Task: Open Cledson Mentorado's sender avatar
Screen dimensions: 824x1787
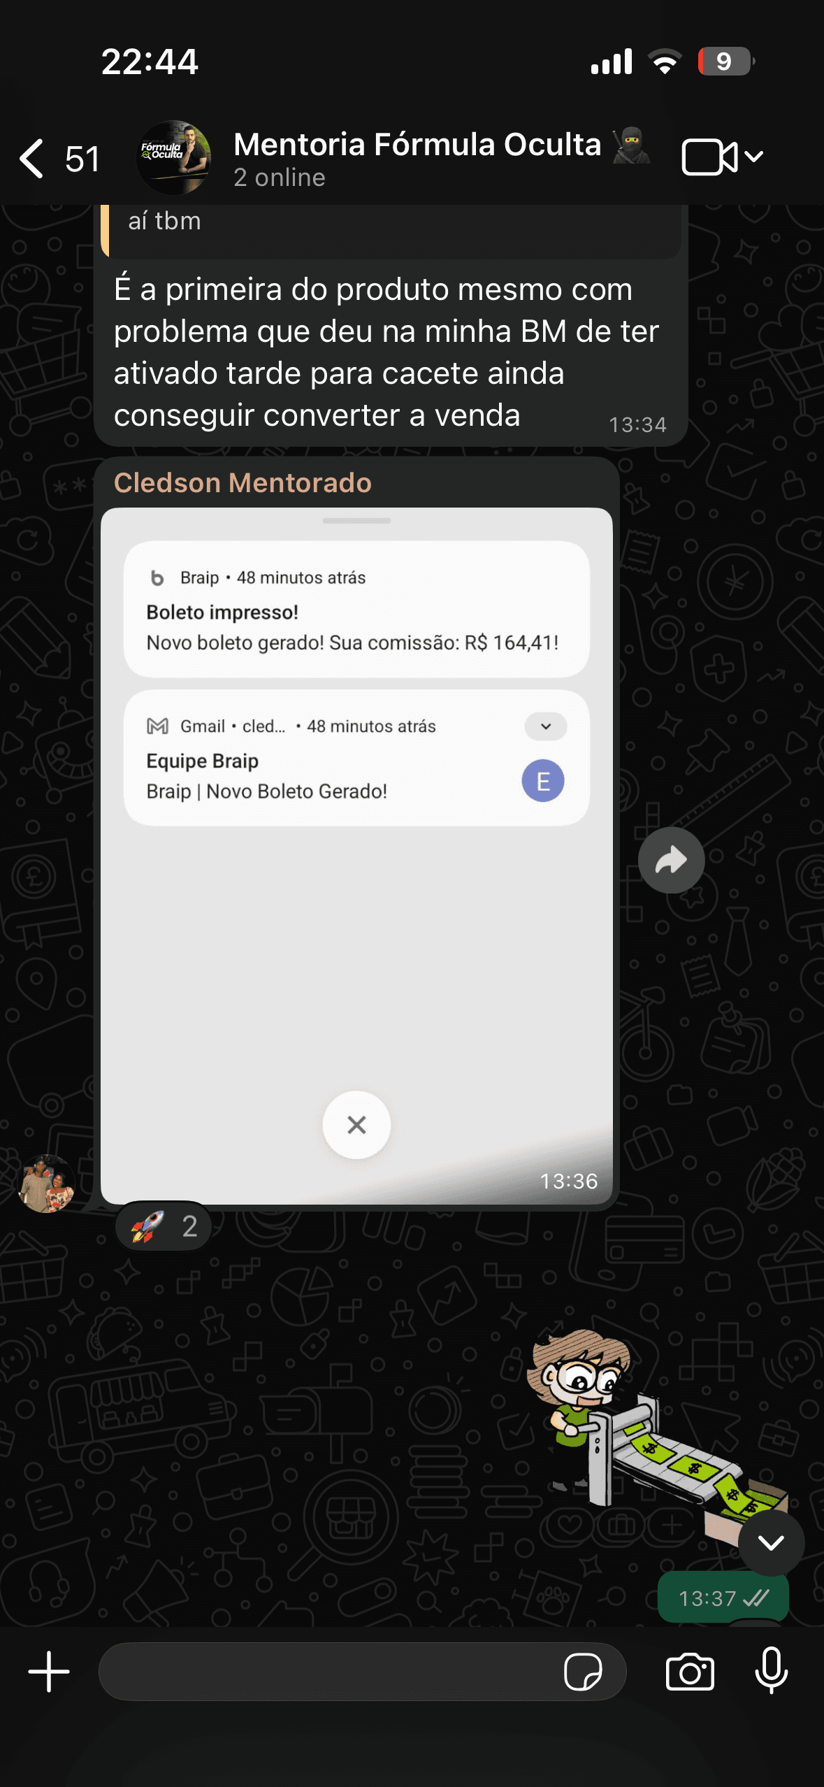Action: tap(46, 1184)
